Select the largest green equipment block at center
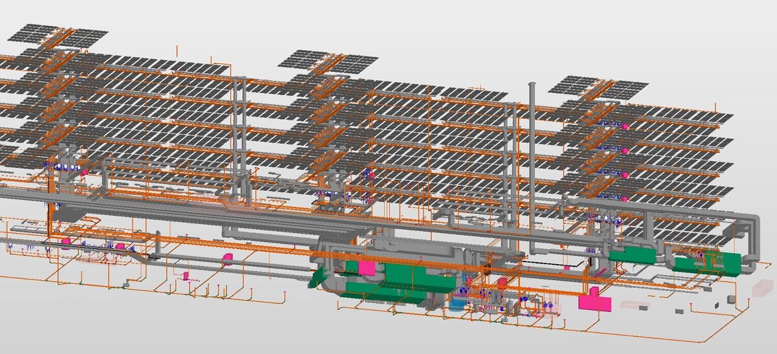Image resolution: width=777 pixels, height=354 pixels. (414, 277)
